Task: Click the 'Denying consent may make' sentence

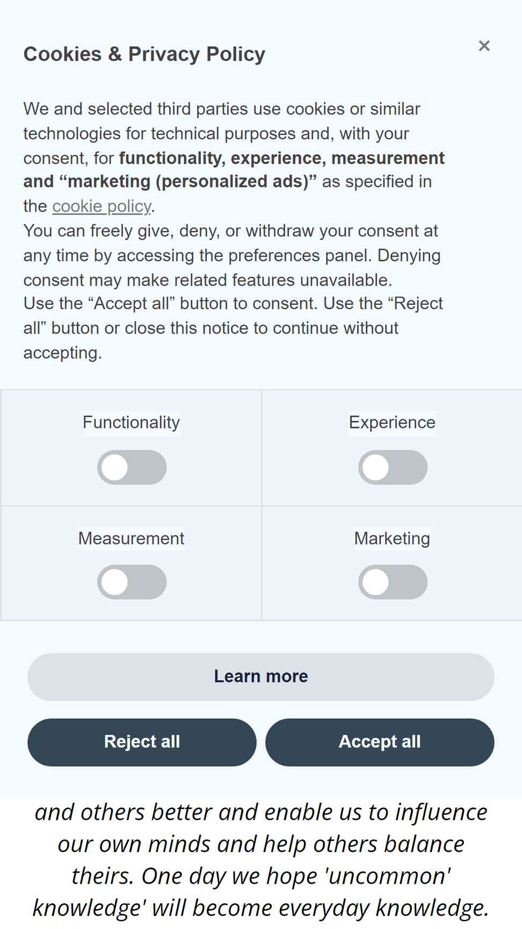Action: pos(232,268)
